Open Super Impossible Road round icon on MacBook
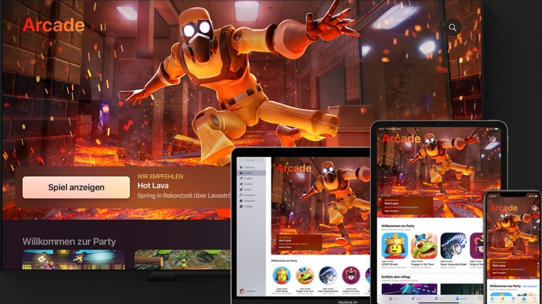 point(328,275)
